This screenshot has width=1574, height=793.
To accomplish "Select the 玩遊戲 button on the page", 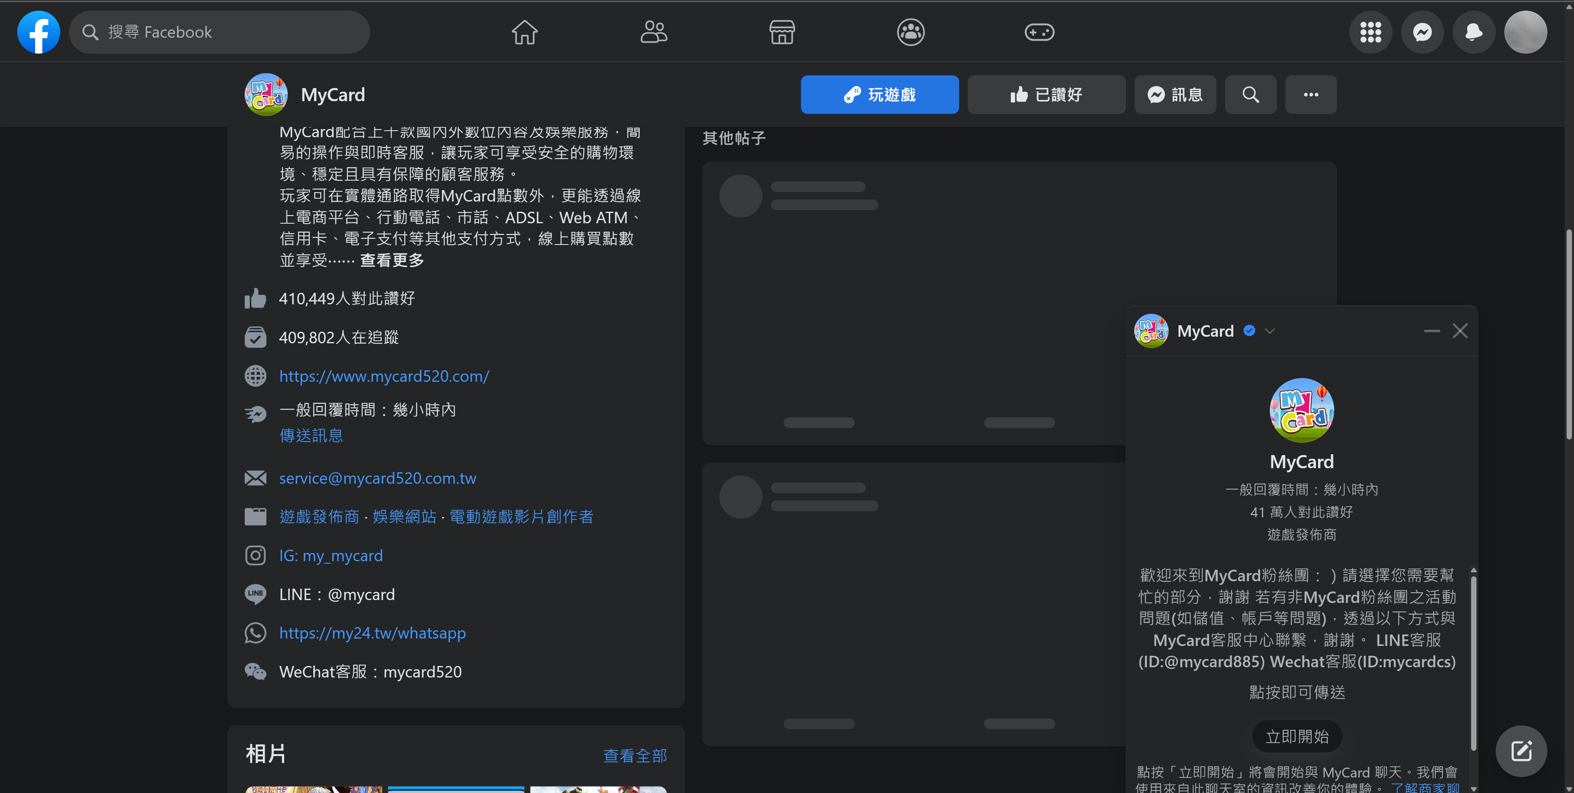I will coord(879,95).
